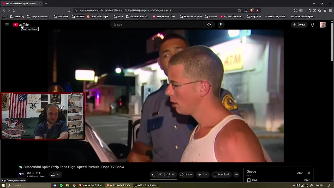Open the browser main menu
This screenshot has height=188, width=334.
[x=330, y=10]
